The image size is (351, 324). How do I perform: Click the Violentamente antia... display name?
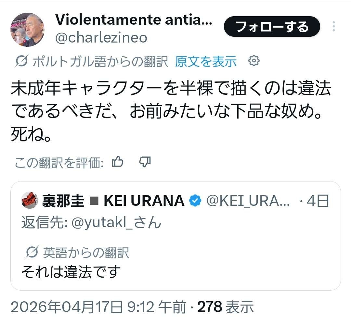click(x=134, y=20)
